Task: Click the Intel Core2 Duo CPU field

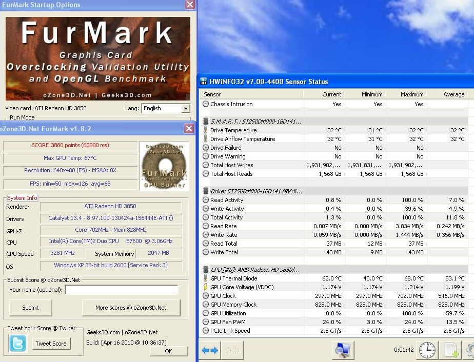Action: (x=111, y=242)
